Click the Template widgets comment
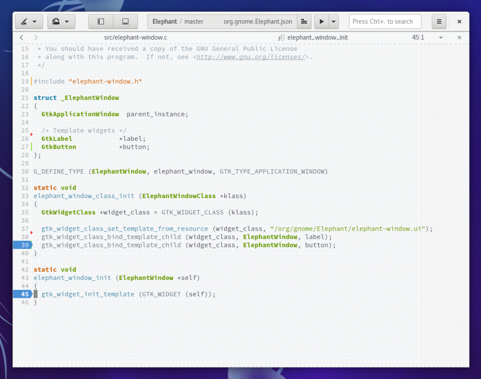Screen dimensions: 481x379 [84, 131]
